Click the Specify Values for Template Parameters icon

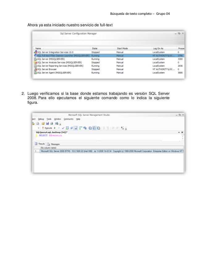pos(122,128)
